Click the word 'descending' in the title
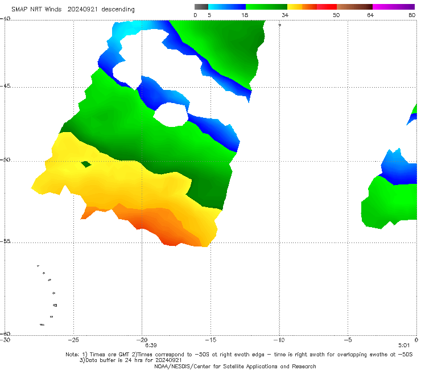The width and height of the screenshot is (421, 370). point(118,10)
